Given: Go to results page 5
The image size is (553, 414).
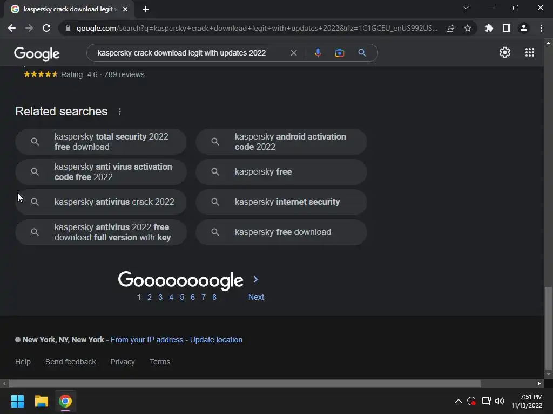Looking at the screenshot, I should [x=182, y=297].
